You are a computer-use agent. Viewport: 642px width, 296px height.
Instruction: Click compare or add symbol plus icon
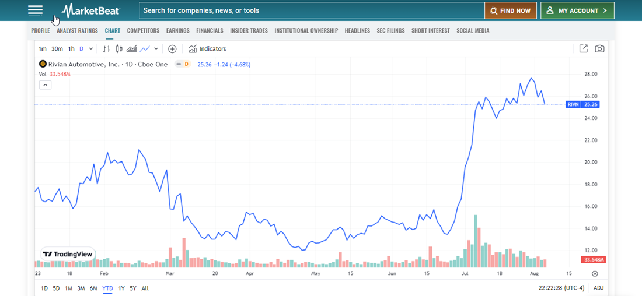coord(172,49)
